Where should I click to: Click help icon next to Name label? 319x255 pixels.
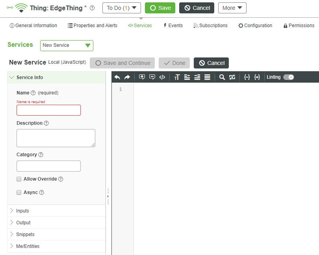[33, 93]
